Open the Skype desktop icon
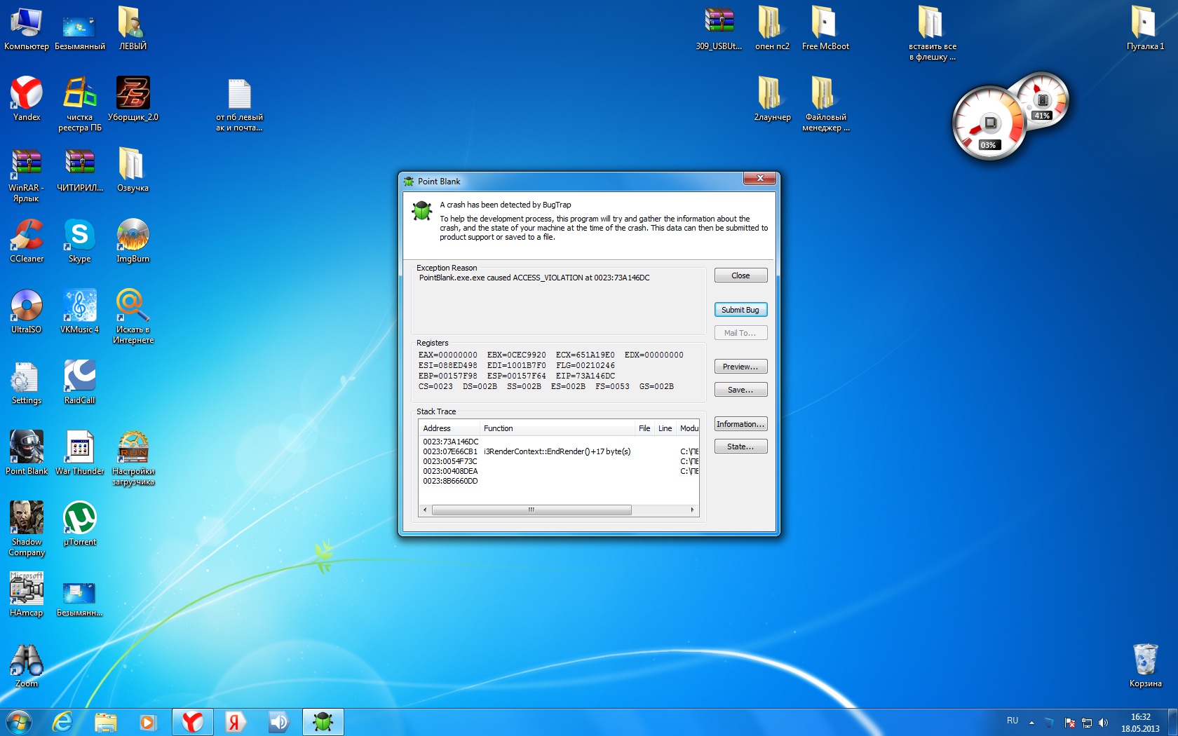 point(79,236)
